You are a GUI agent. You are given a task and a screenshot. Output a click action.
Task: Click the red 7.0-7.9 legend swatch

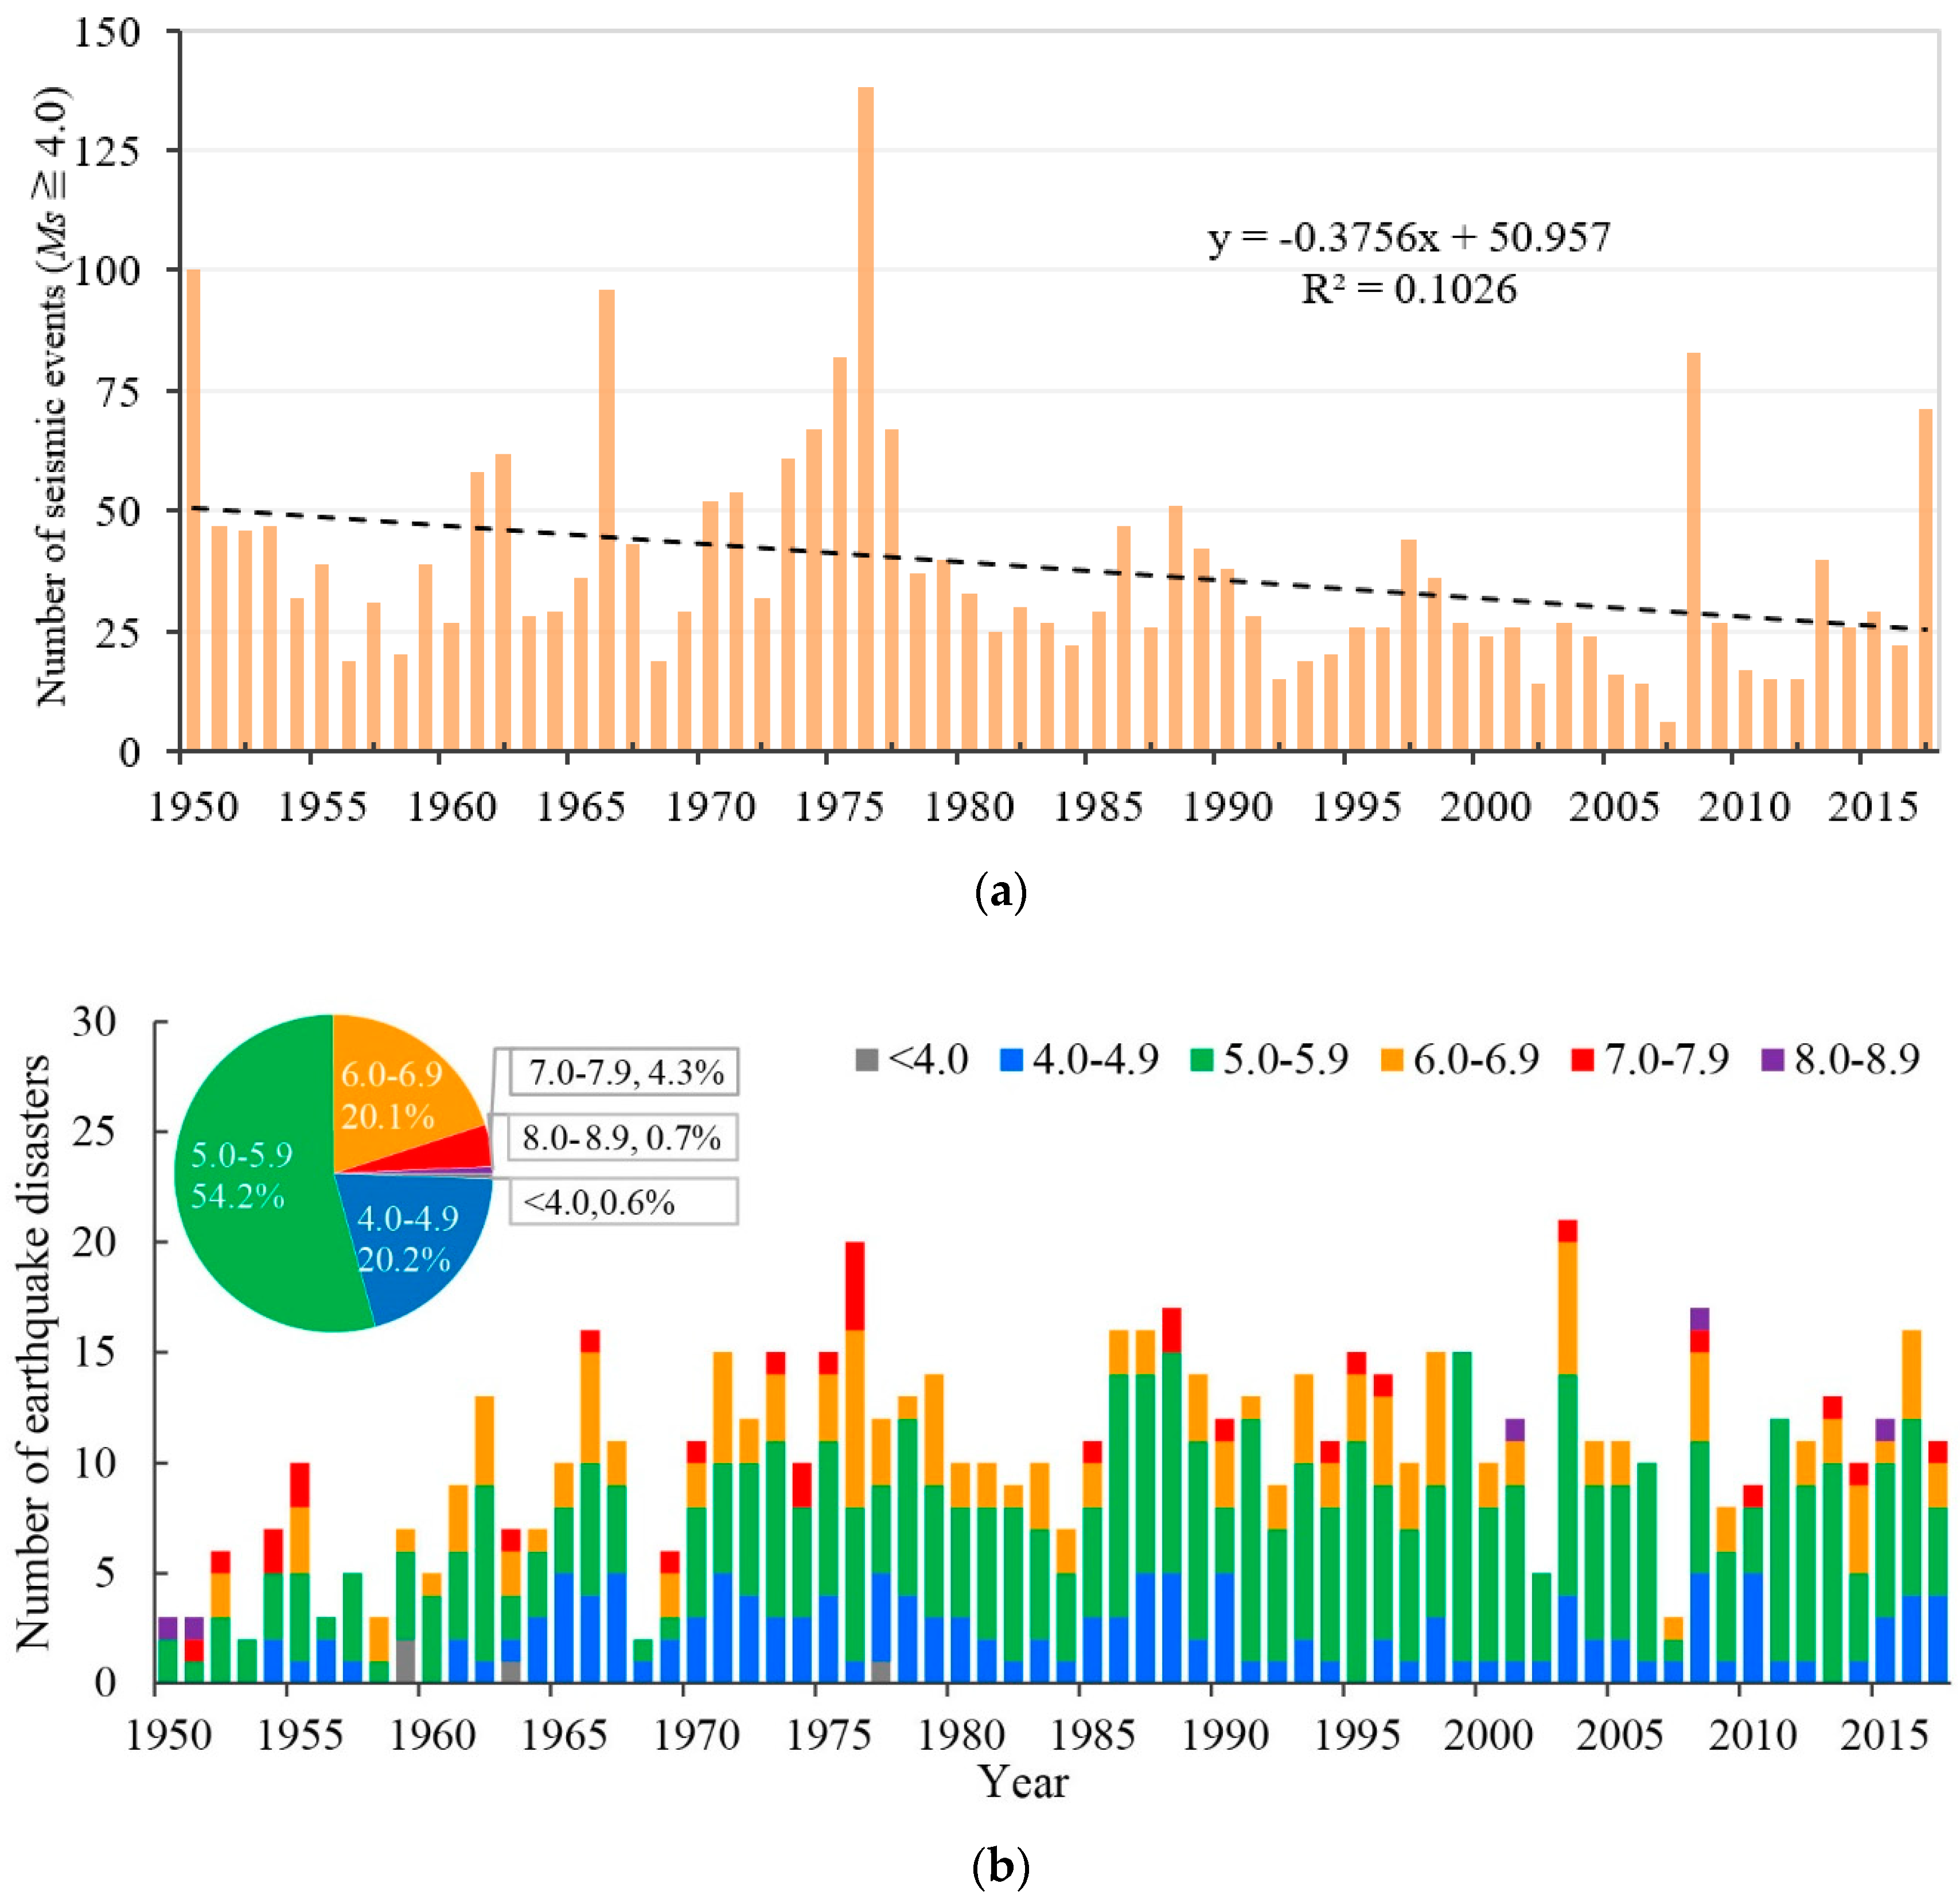coord(1582,1060)
